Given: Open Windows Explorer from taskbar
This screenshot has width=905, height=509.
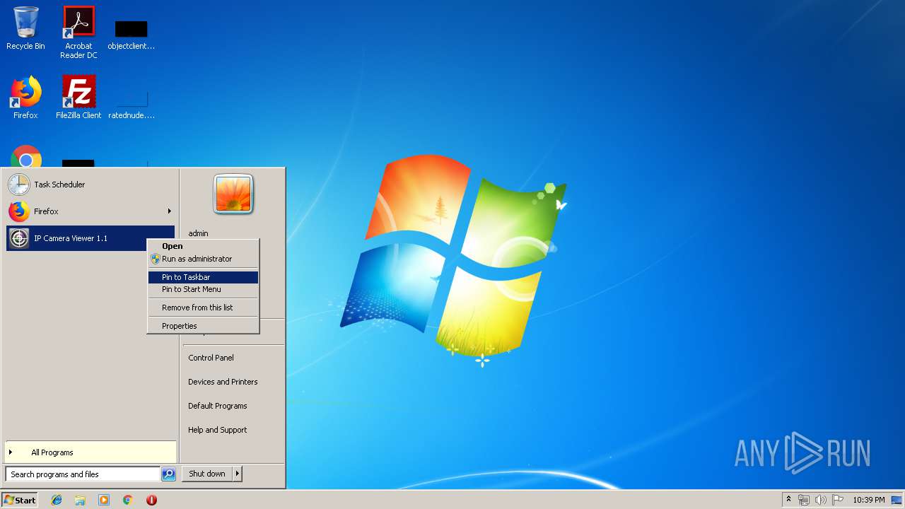Looking at the screenshot, I should 80,500.
